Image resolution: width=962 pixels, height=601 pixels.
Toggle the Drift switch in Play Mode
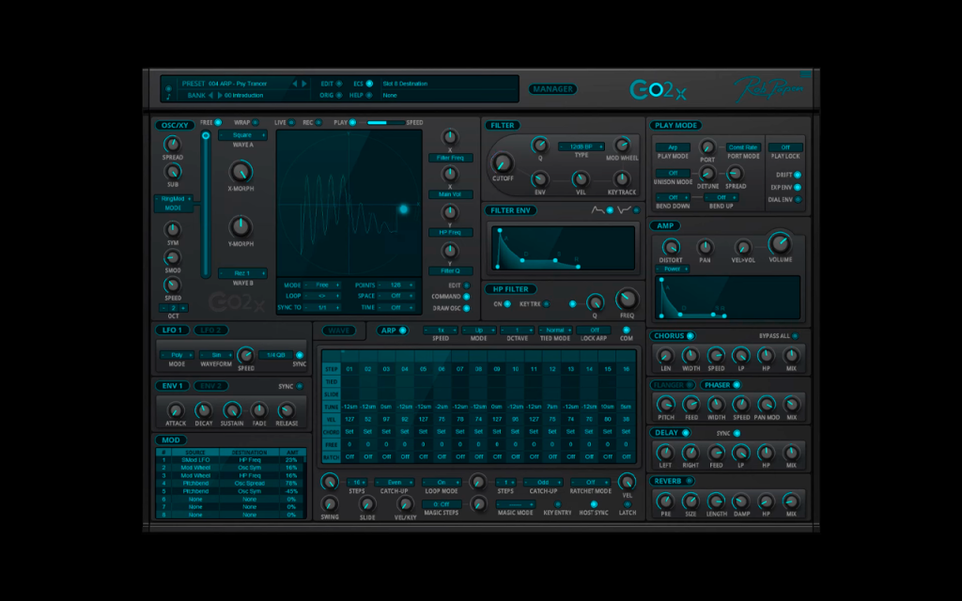(x=798, y=175)
